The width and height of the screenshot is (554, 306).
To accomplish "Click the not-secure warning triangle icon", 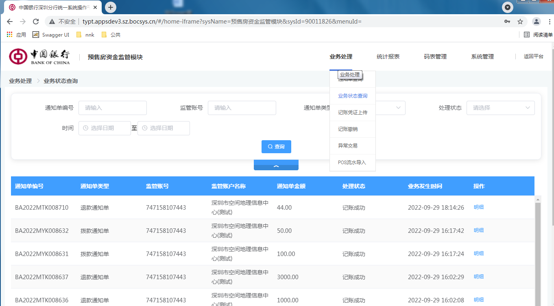I will pyautogui.click(x=52, y=22).
